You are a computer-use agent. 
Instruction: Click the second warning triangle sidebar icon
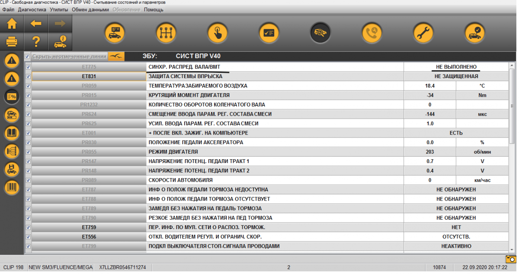tap(12, 79)
